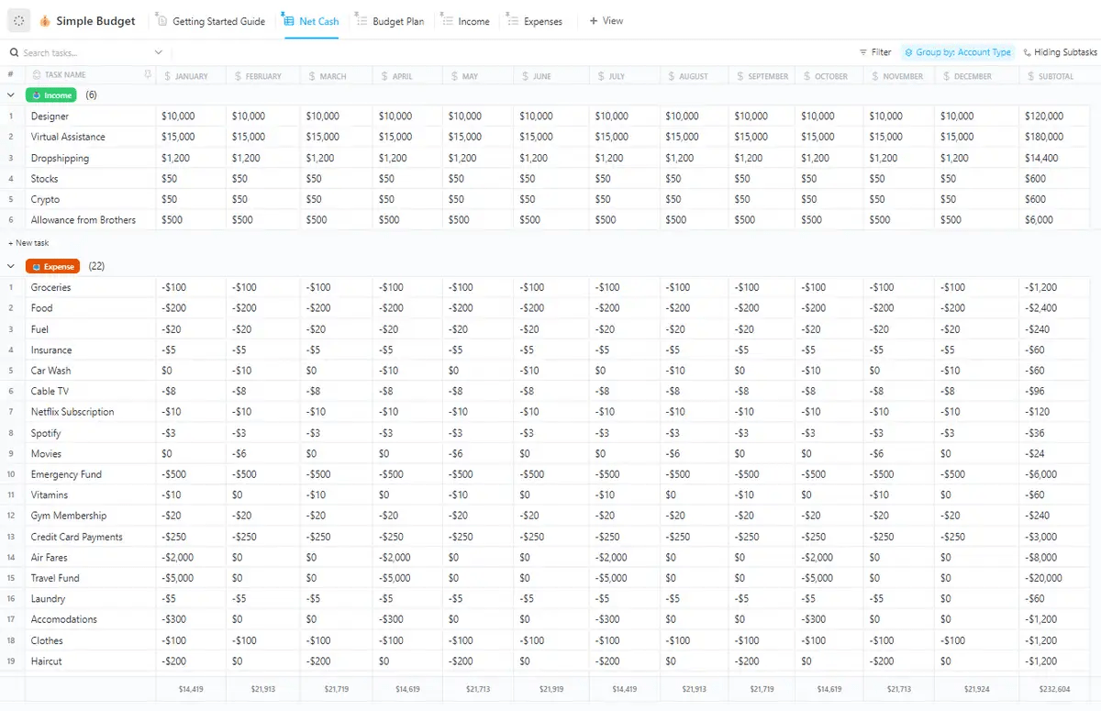
Task: Click the $232,604 grand total
Action: (1055, 688)
